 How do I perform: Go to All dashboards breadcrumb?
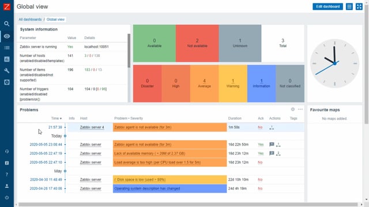click(30, 20)
